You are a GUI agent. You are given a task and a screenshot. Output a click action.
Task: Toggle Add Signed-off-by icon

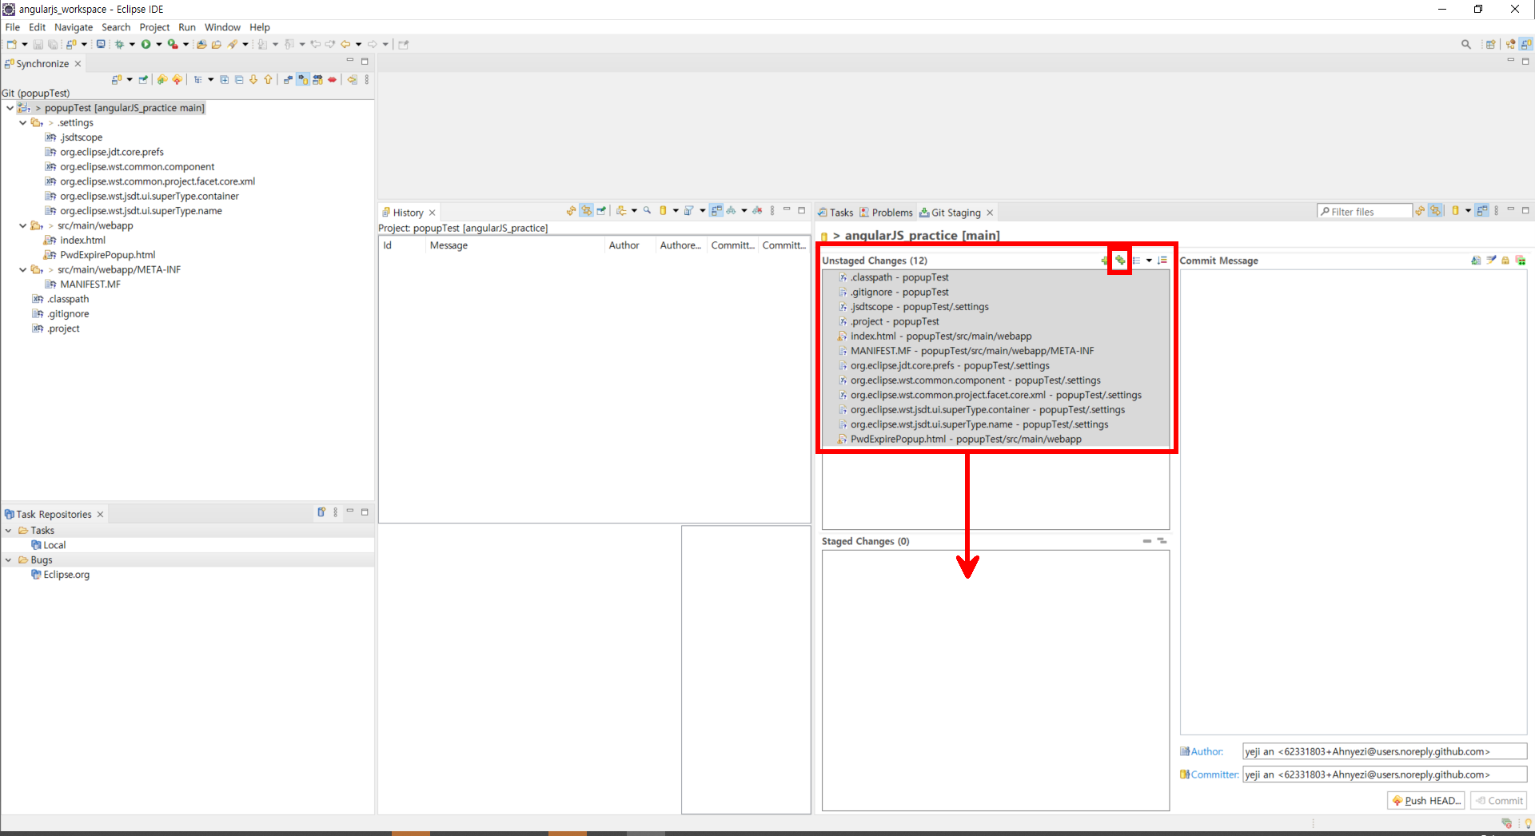coord(1491,261)
